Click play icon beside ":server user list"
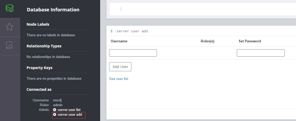This screenshot has height=121, width=296. pyautogui.click(x=55, y=110)
